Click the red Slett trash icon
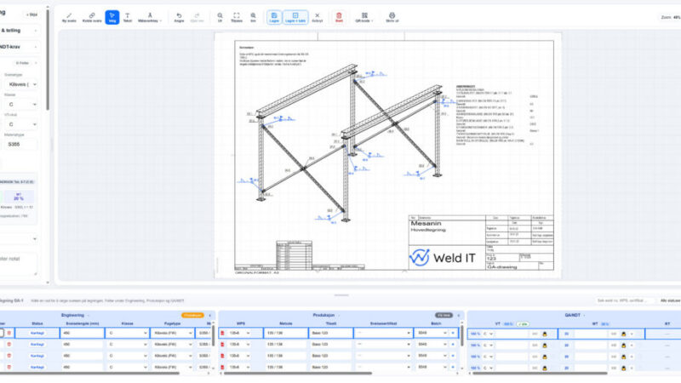The width and height of the screenshot is (681, 383). (339, 17)
